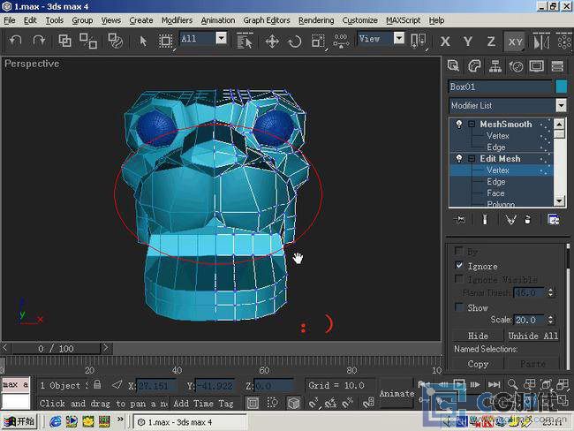Click the Unhide All button
The image size is (574, 431).
533,336
